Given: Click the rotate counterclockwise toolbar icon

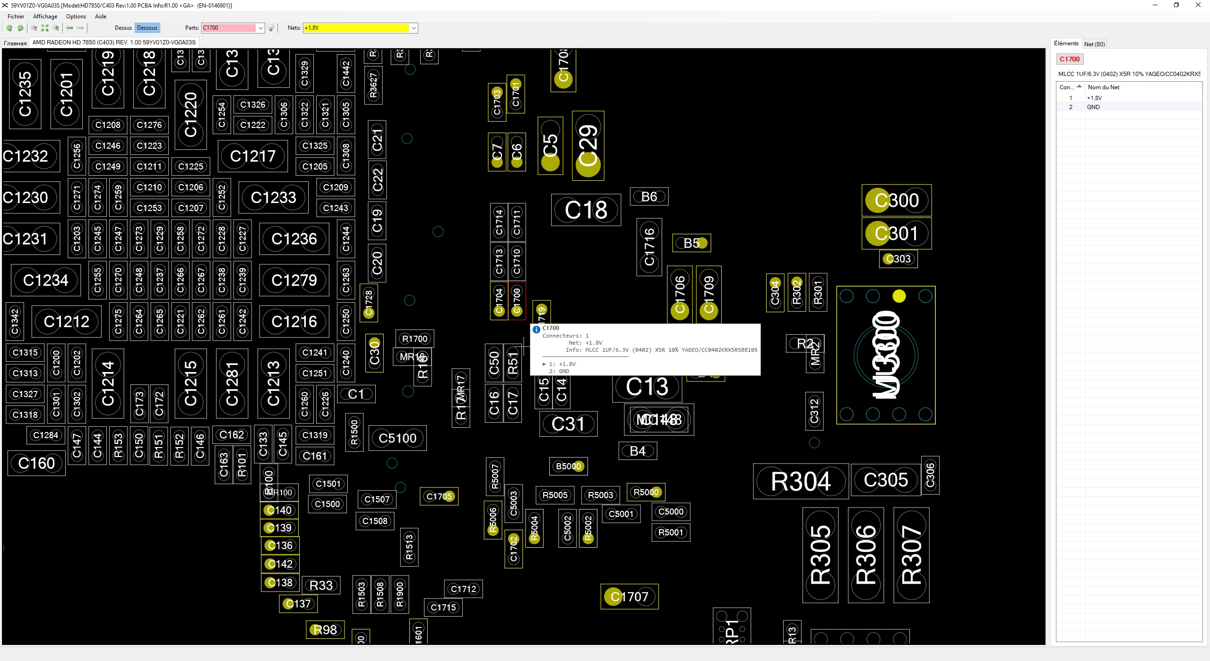Looking at the screenshot, I should (x=9, y=28).
